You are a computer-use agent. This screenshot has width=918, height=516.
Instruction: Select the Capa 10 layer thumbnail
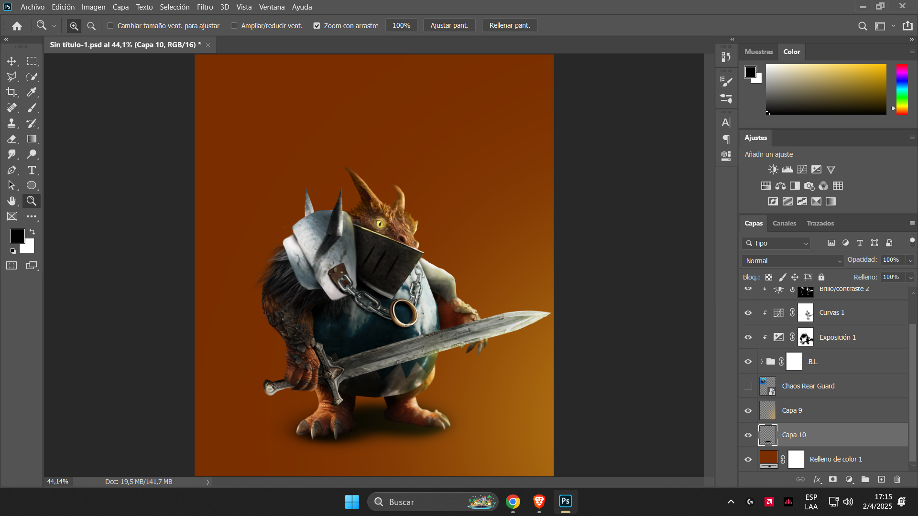click(x=768, y=435)
